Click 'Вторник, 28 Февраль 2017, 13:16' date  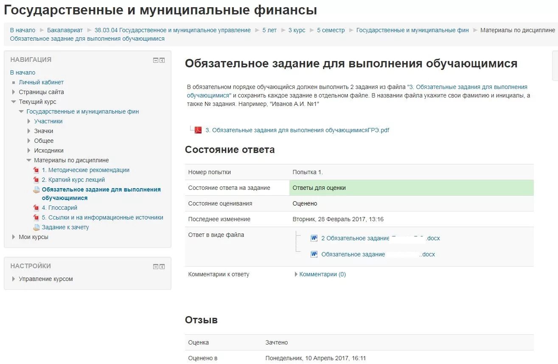click(338, 219)
